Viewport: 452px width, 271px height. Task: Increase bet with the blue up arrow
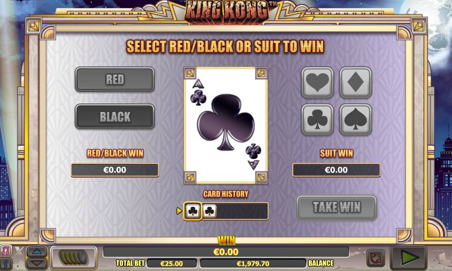tap(37, 252)
